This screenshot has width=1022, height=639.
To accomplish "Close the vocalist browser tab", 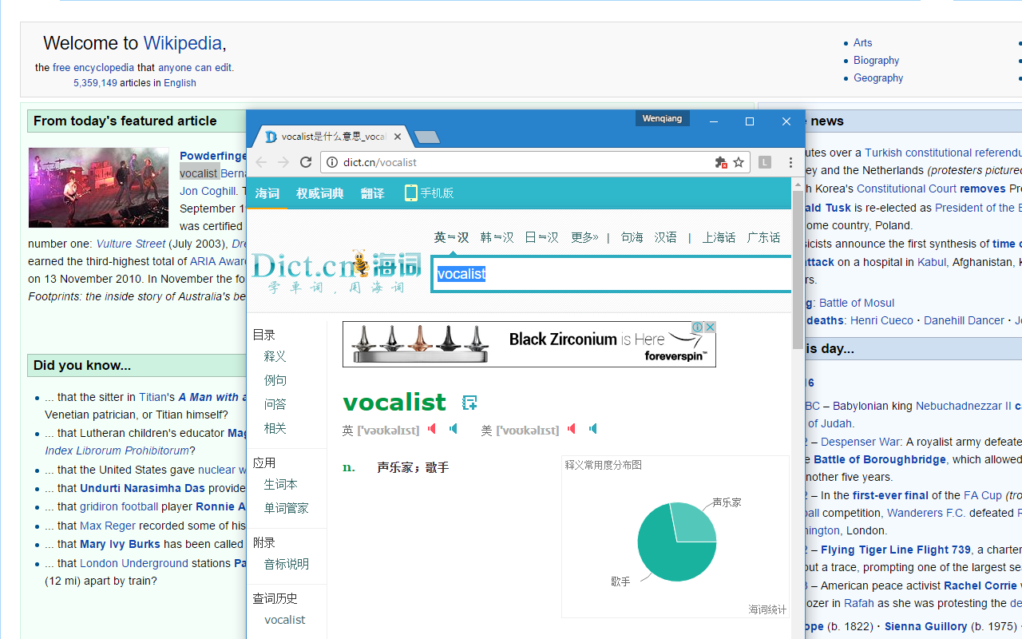I will (398, 137).
